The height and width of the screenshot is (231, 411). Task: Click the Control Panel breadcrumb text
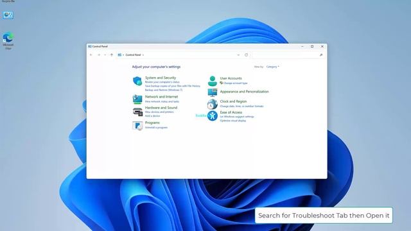(133, 55)
